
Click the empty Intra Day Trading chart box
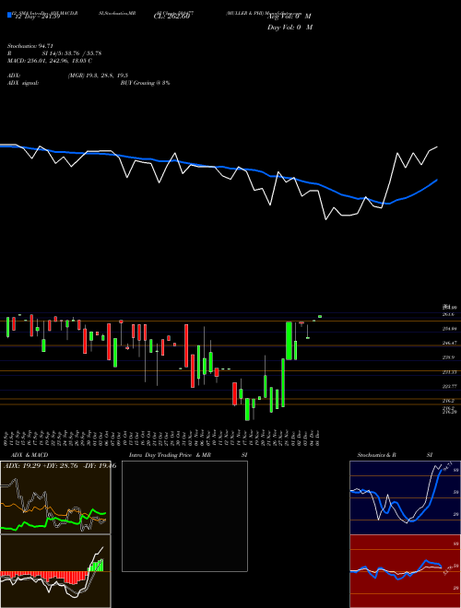pos(184,516)
